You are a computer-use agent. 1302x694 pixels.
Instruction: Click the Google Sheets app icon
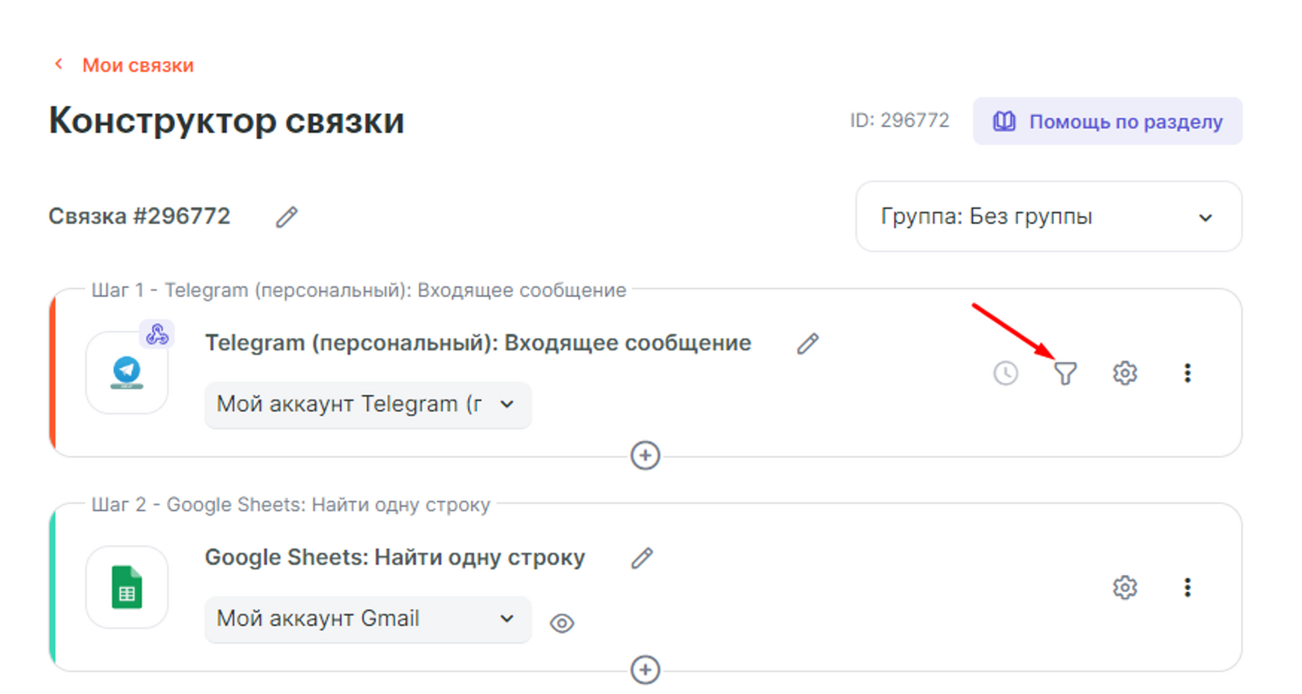(127, 587)
